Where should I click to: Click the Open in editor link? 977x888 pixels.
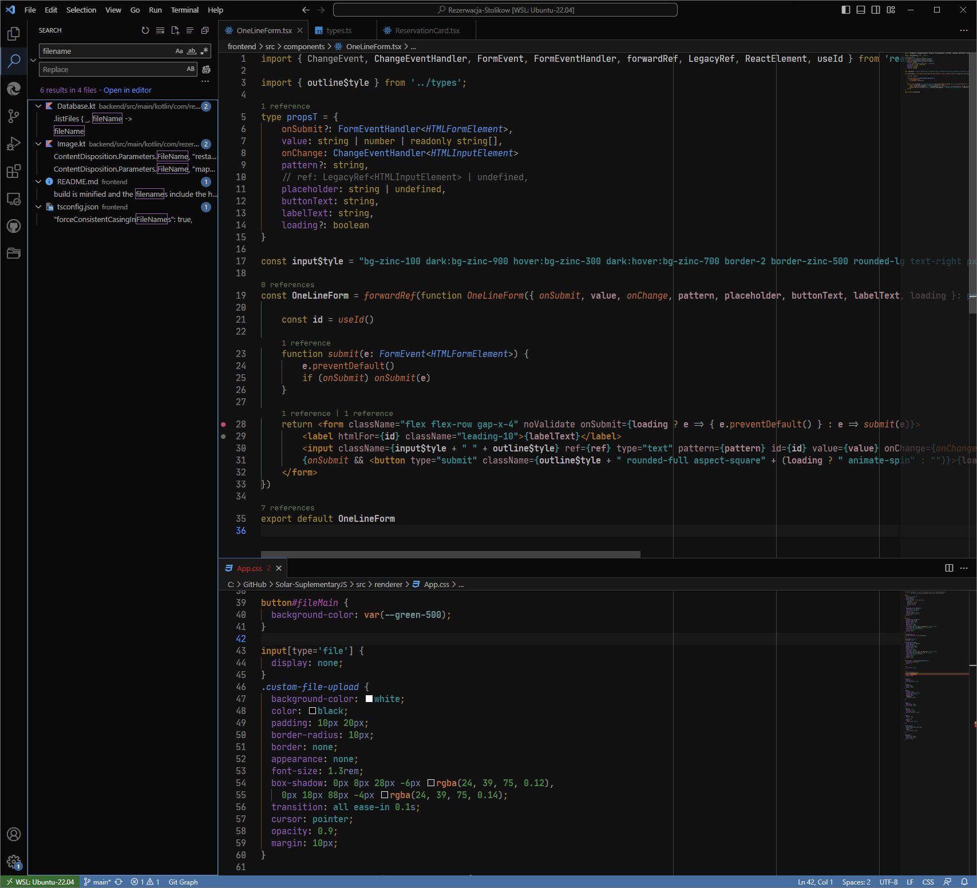(x=127, y=90)
